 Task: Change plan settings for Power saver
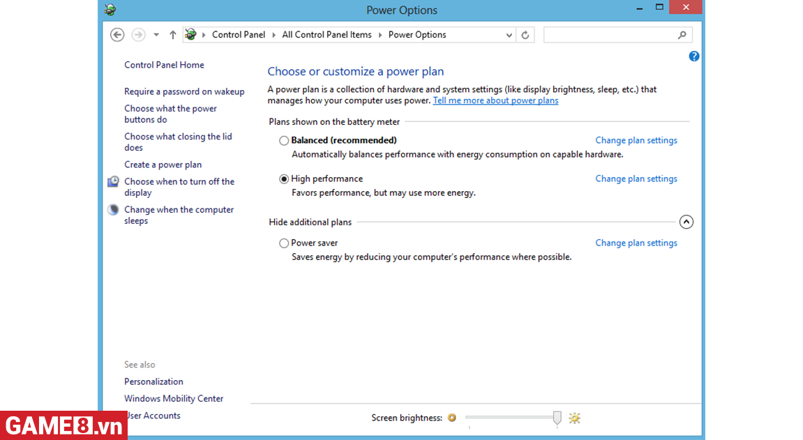pyautogui.click(x=636, y=243)
